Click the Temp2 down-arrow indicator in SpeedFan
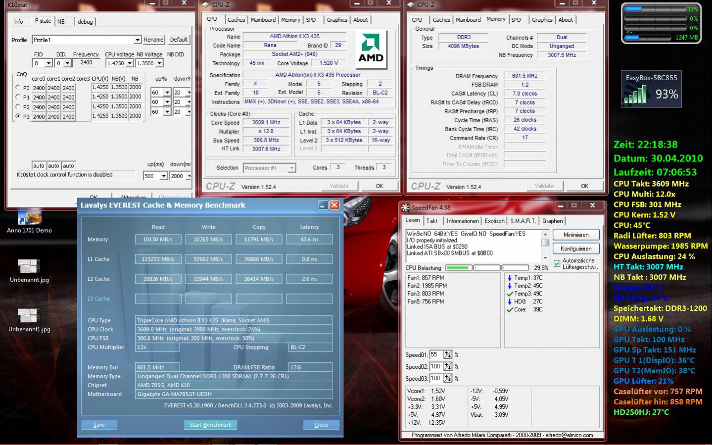The image size is (713, 445). click(x=510, y=286)
